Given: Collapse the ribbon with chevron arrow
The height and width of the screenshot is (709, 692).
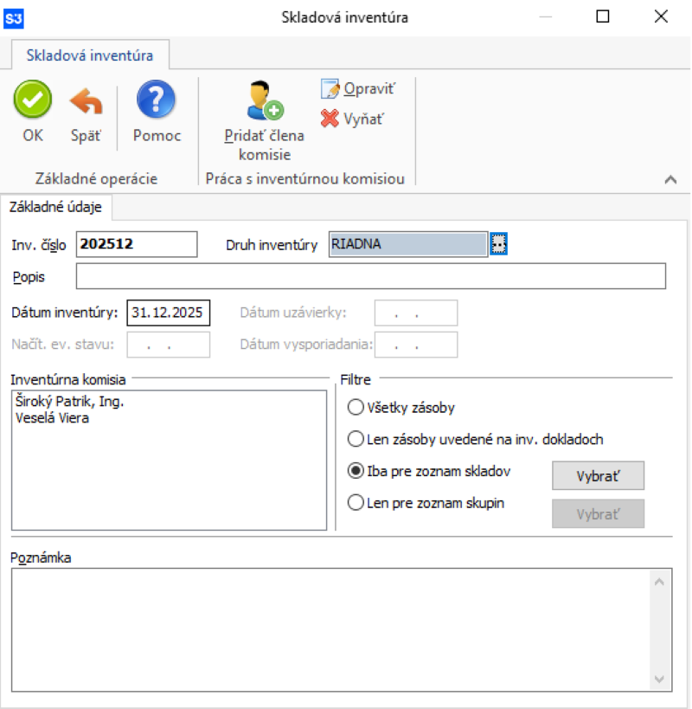Looking at the screenshot, I should 670,179.
